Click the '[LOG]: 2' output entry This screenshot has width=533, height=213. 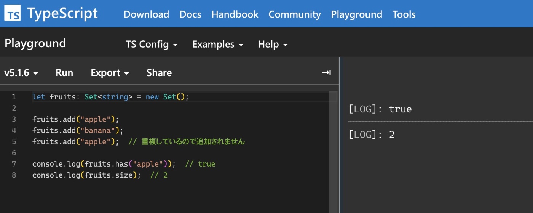pos(372,135)
